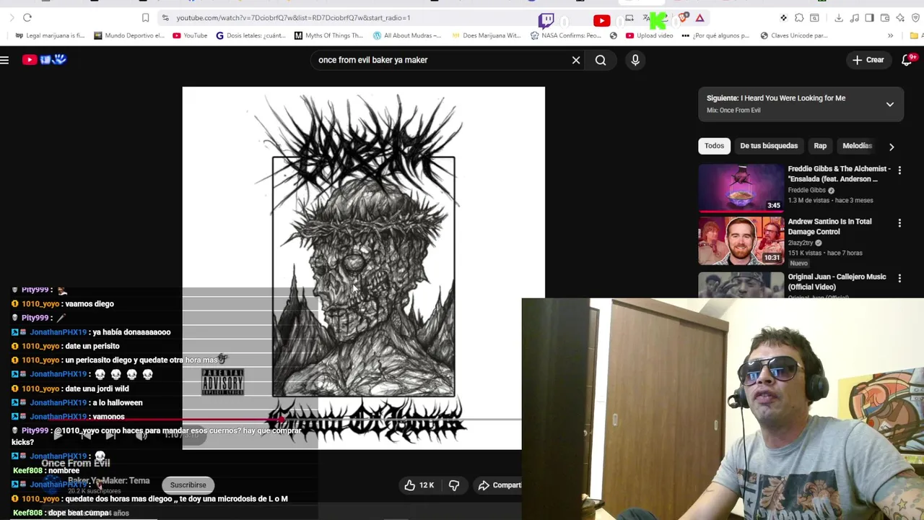924x520 pixels.
Task: Mute video with the volume icon
Action: (141, 435)
